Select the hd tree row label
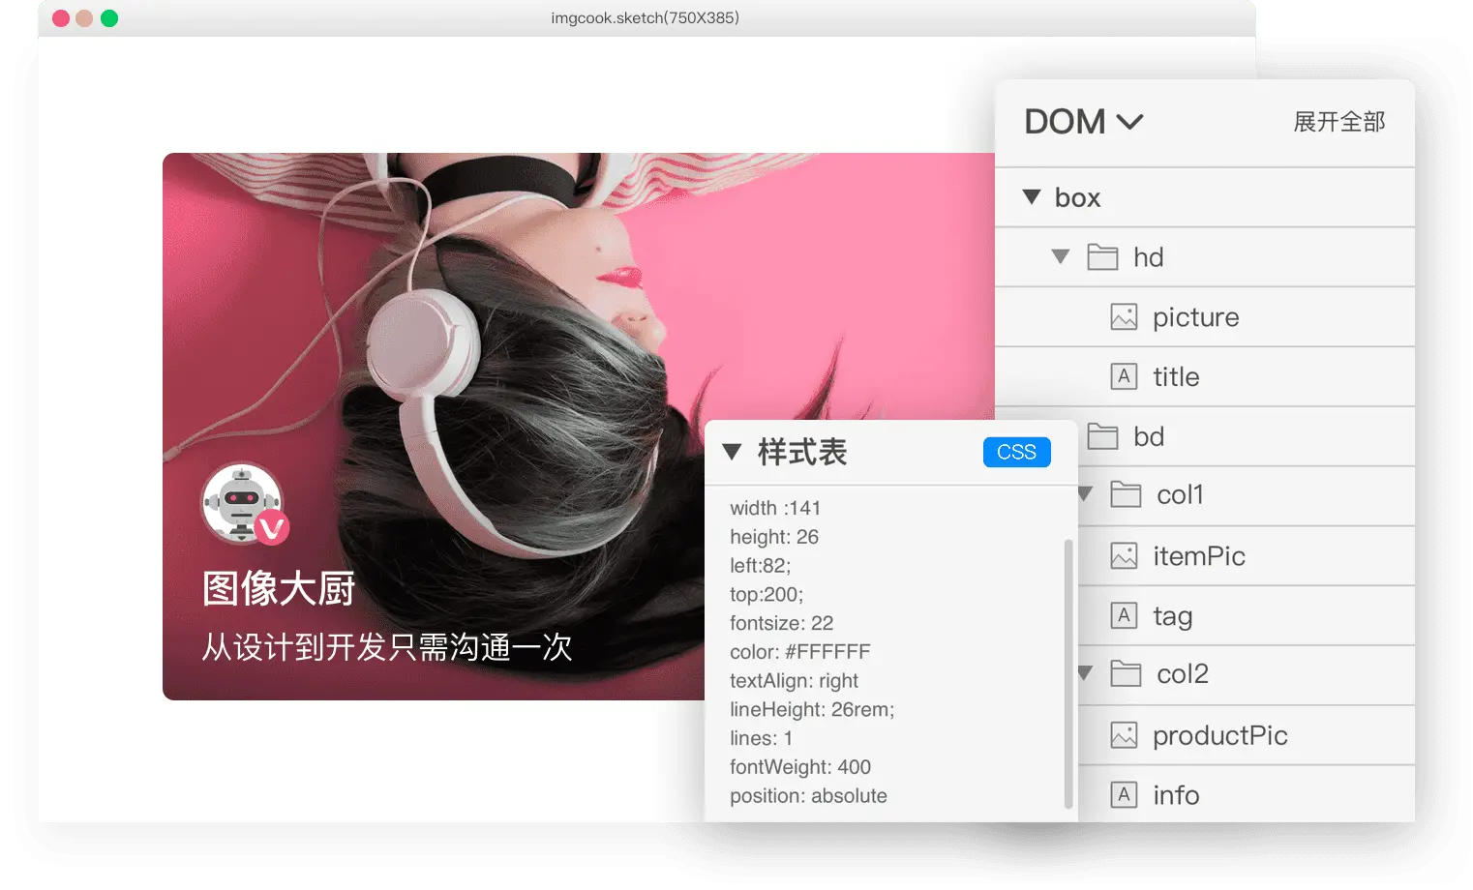The height and width of the screenshot is (890, 1473). [1149, 257]
